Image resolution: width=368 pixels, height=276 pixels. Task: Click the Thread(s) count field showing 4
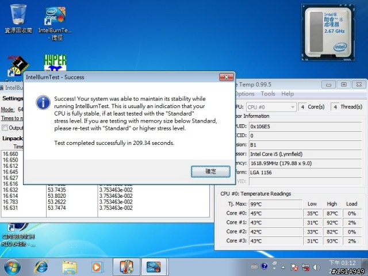(335, 107)
